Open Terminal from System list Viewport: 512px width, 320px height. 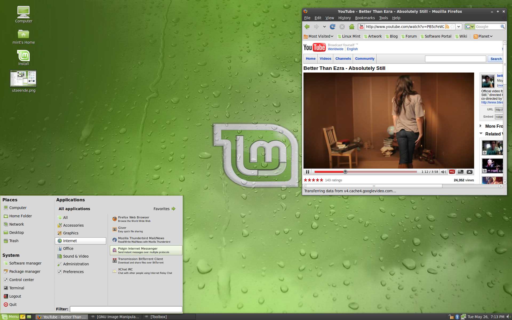pyautogui.click(x=14, y=288)
